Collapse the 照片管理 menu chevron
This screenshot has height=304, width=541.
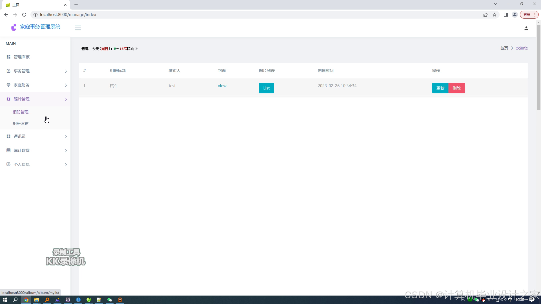coord(66,99)
